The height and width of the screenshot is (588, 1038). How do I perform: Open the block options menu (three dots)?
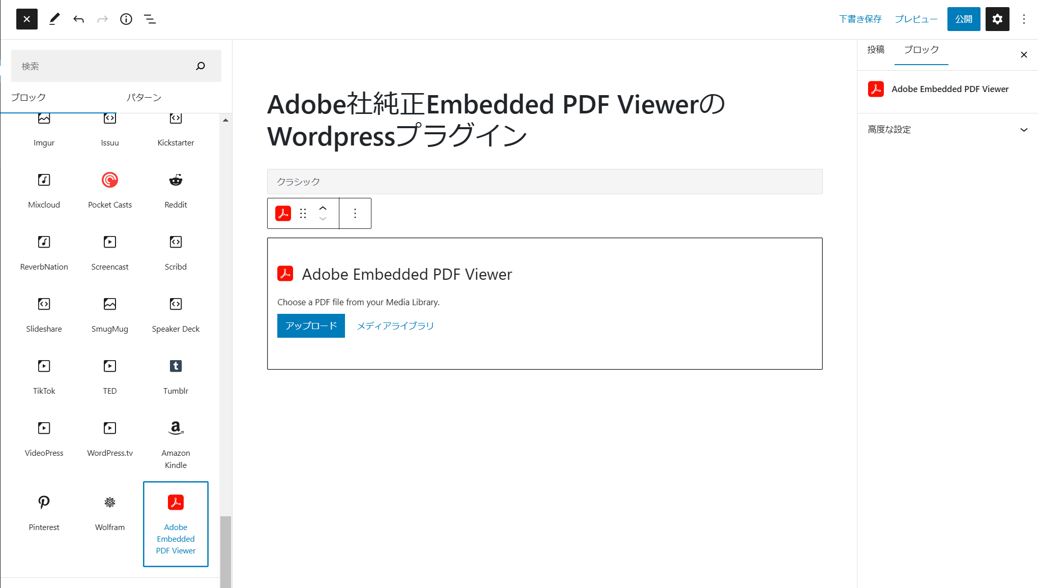pos(355,213)
